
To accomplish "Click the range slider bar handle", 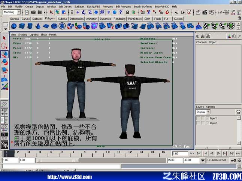I will click(58, 160).
